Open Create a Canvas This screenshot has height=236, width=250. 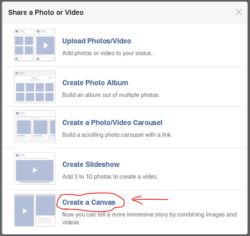(x=89, y=202)
